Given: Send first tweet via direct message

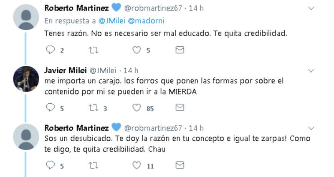Looking at the screenshot, I should pyautogui.click(x=180, y=50).
